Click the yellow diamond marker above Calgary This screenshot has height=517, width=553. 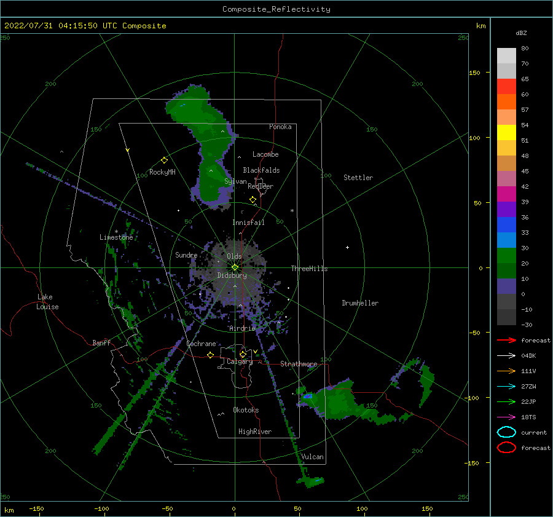(x=243, y=354)
